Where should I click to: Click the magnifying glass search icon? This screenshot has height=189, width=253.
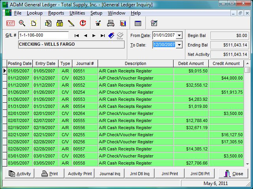(22, 23)
